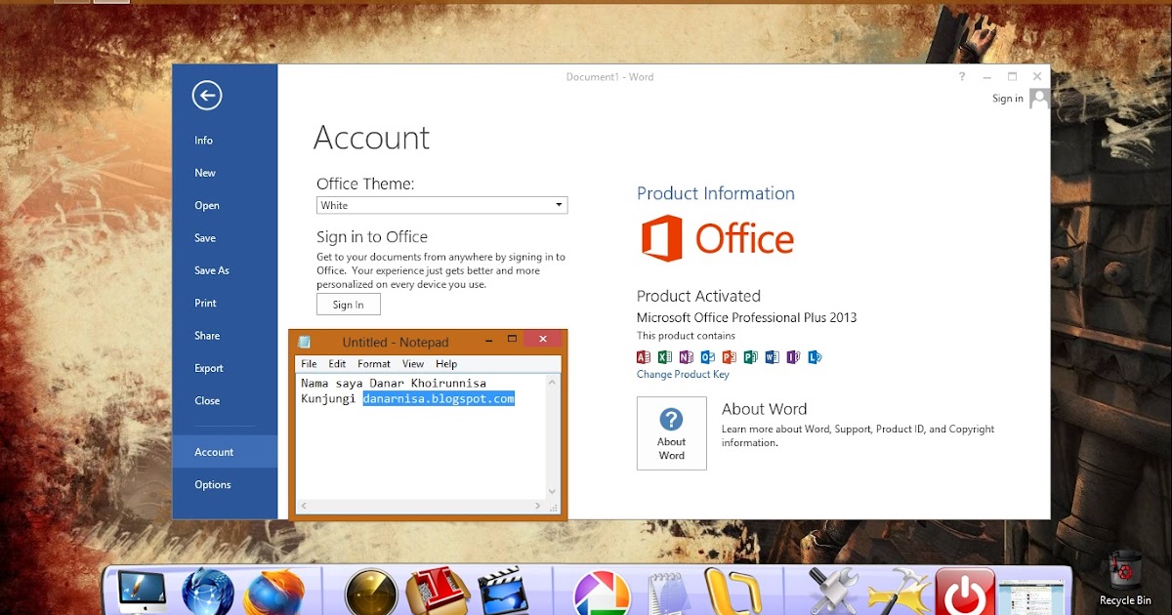
Task: Select Share in Word backstage menu
Action: click(x=226, y=336)
